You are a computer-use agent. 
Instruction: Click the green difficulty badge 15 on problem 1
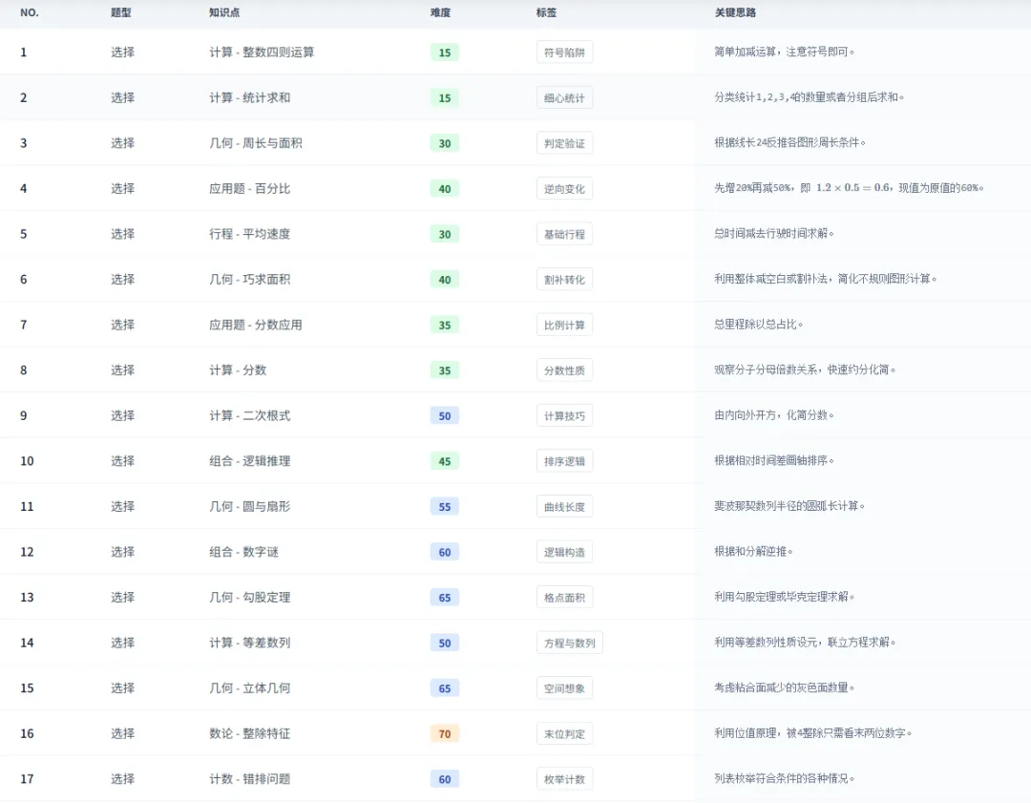coord(443,52)
